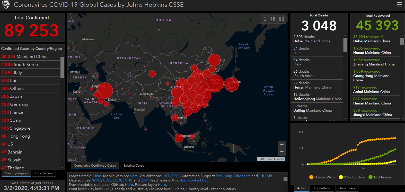Select '4 335 South Korea' in country list

click(30, 64)
